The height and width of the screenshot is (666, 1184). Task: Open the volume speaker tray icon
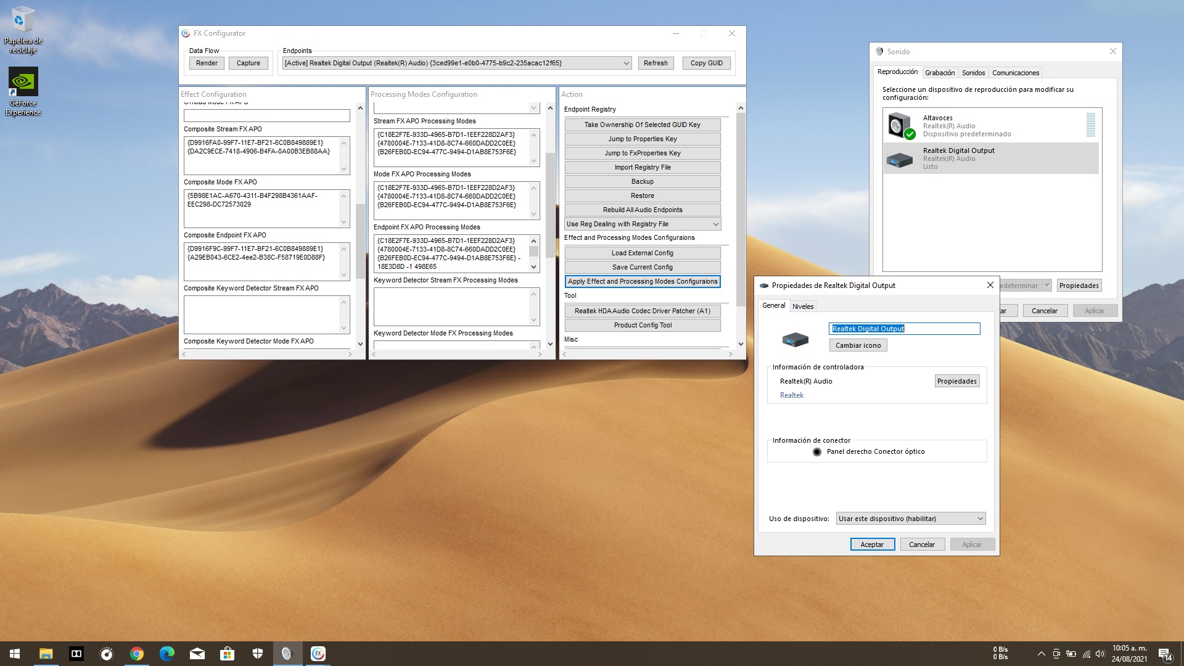point(1100,654)
